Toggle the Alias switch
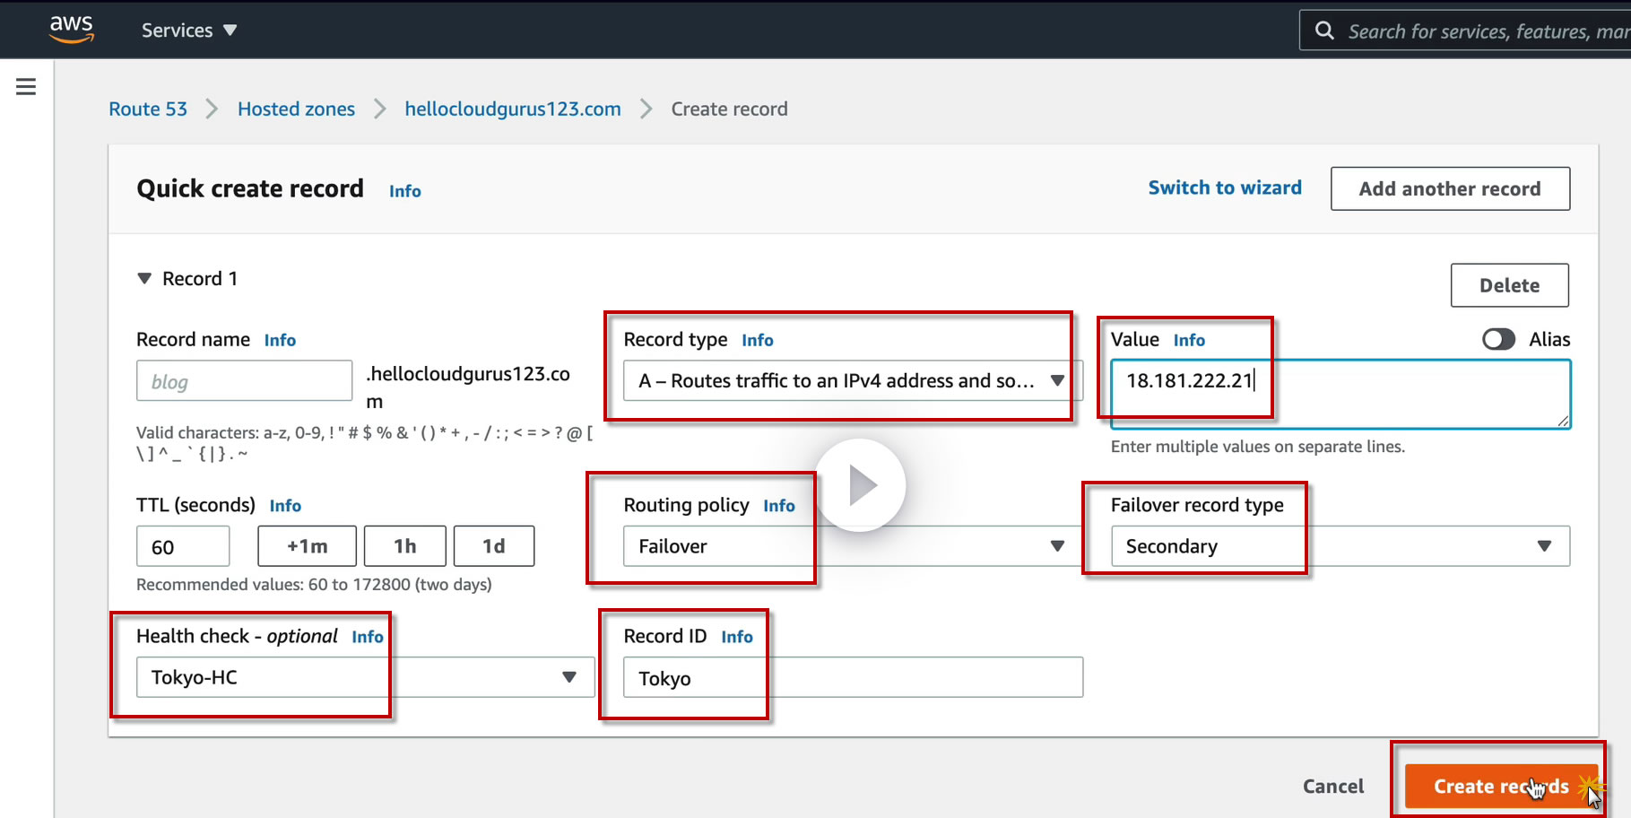Image resolution: width=1631 pixels, height=818 pixels. click(x=1498, y=339)
